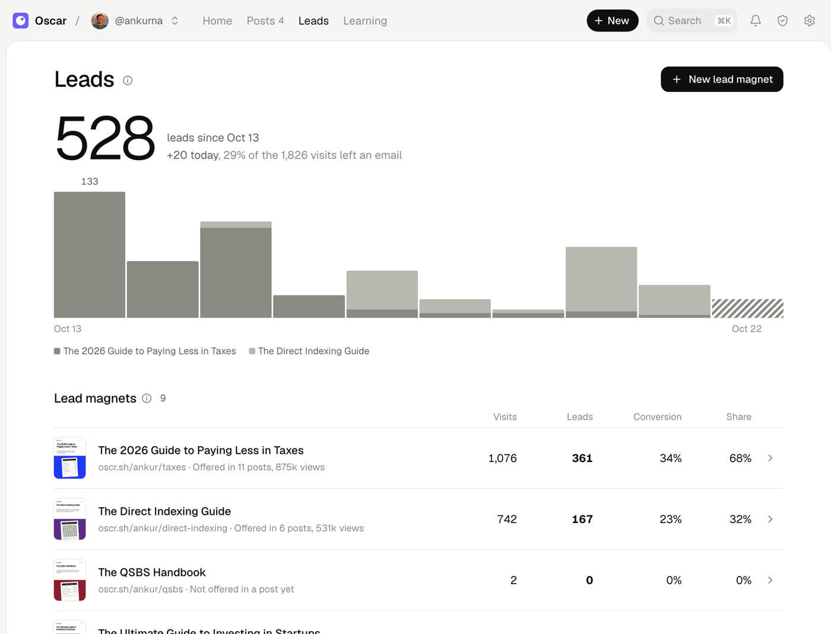Open the Learning tab
The width and height of the screenshot is (831, 634).
coord(365,21)
